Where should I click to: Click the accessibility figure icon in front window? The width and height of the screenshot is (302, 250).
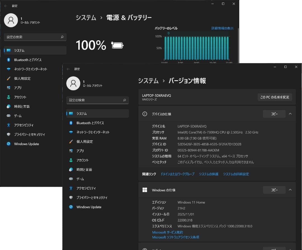click(x=71, y=188)
